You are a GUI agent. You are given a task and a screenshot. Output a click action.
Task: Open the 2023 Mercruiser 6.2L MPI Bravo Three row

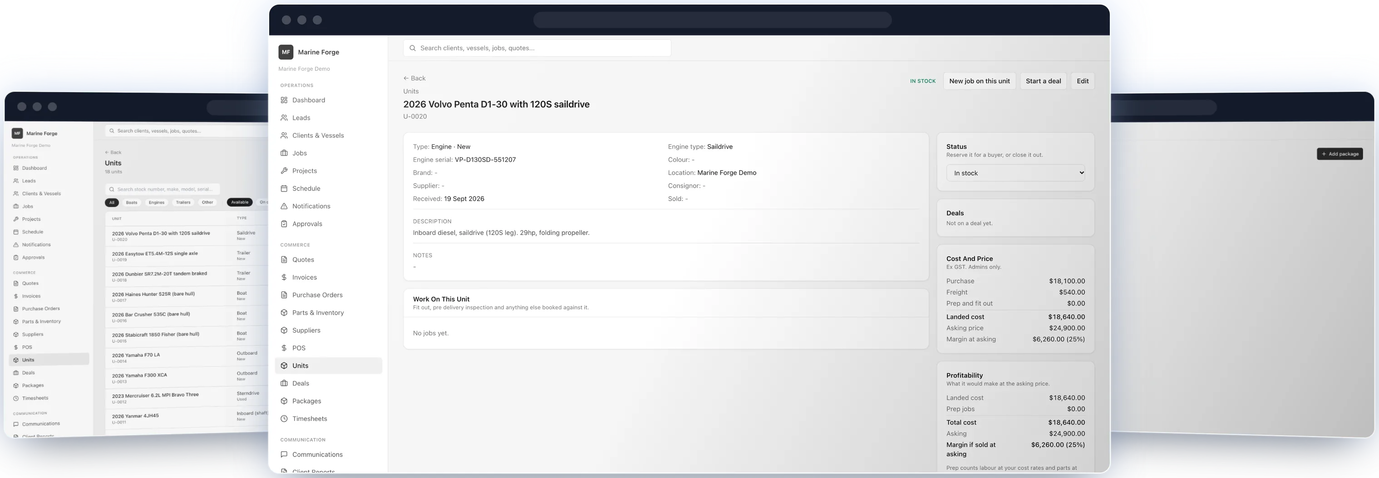[187, 397]
